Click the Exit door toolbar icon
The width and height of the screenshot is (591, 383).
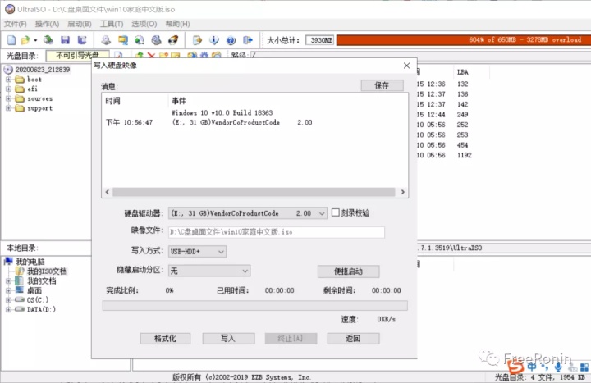pyautogui.click(x=248, y=40)
